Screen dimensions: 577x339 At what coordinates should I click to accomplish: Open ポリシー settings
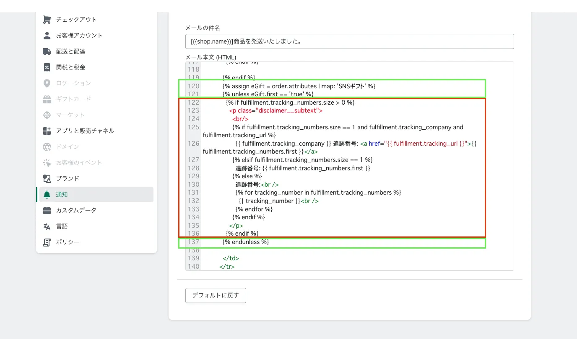coord(68,242)
